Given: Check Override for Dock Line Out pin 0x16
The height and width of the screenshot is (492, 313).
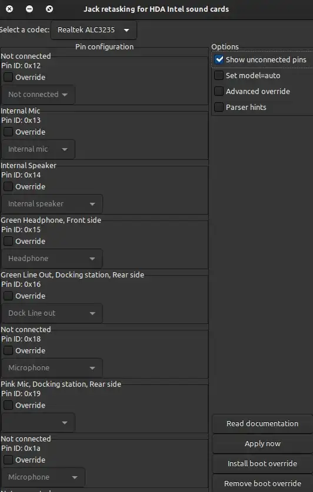Looking at the screenshot, I should (8, 296).
